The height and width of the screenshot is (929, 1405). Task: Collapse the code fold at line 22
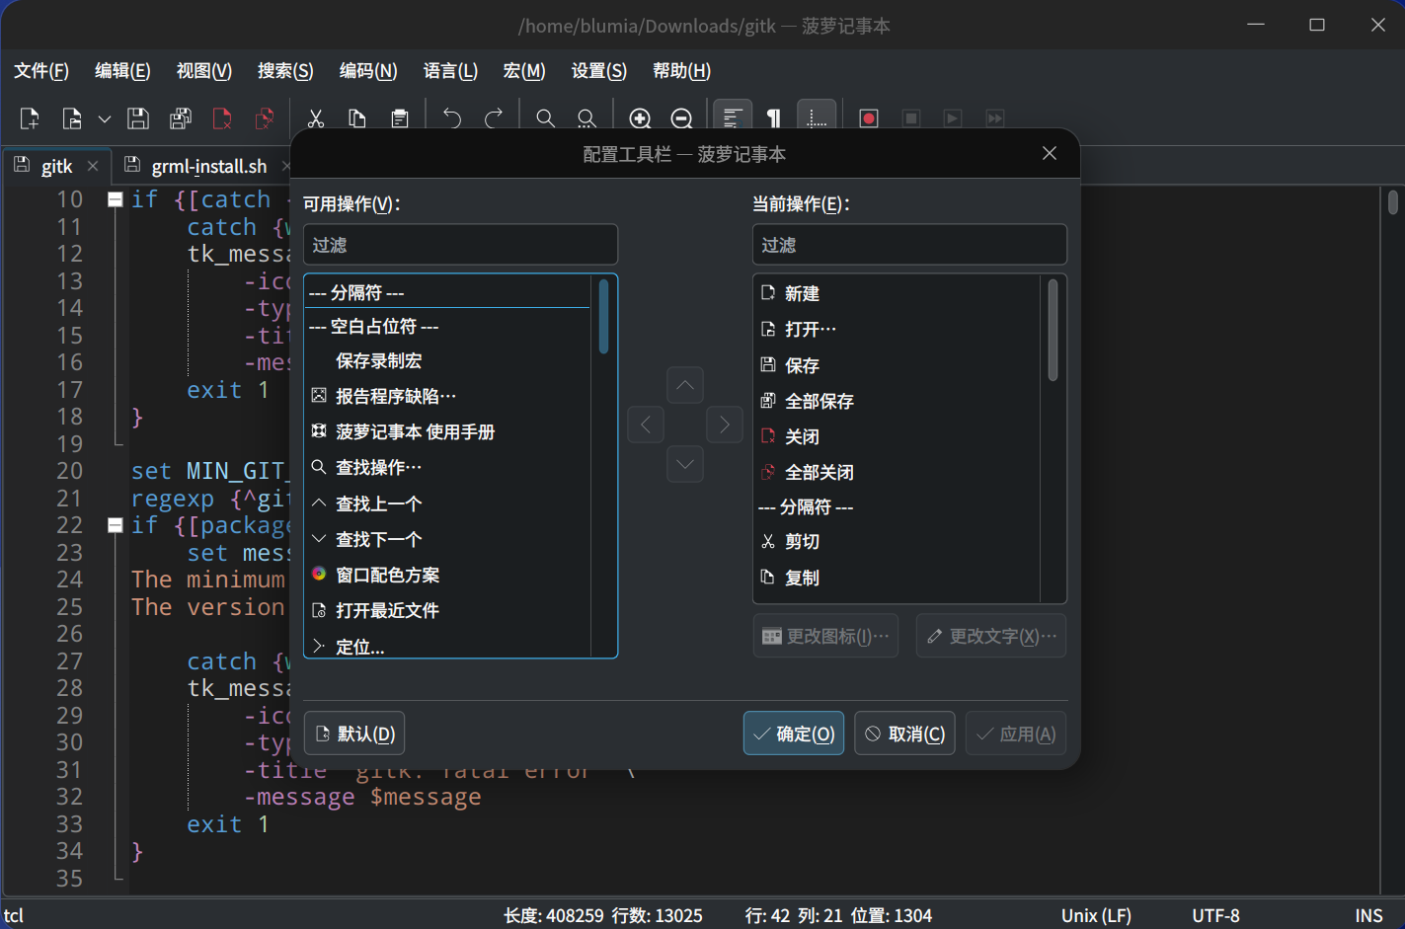pyautogui.click(x=116, y=525)
